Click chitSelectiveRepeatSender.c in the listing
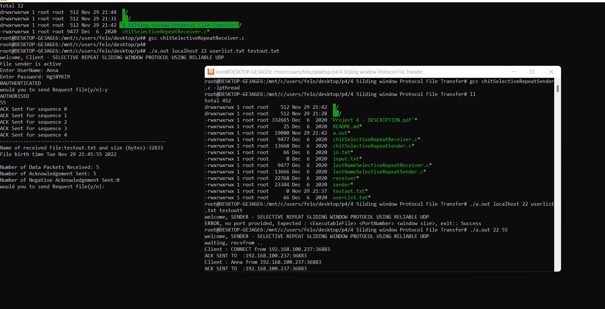The image size is (605, 309). click(x=372, y=146)
